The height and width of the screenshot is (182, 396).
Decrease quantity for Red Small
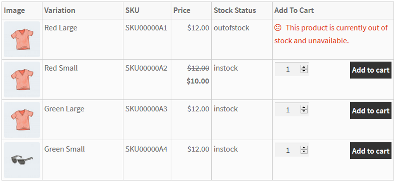point(304,71)
